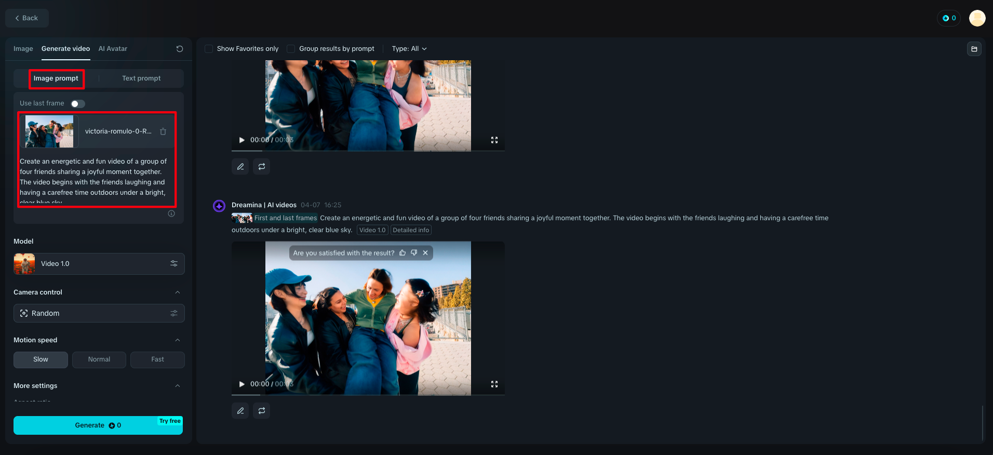Screen dimensions: 993x455
Task: Delete the uploaded victoria-romulo image
Action: click(163, 131)
